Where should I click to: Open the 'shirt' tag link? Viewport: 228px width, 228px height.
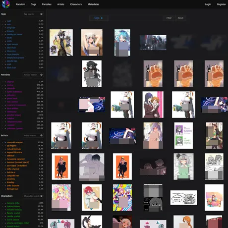pos(9,64)
